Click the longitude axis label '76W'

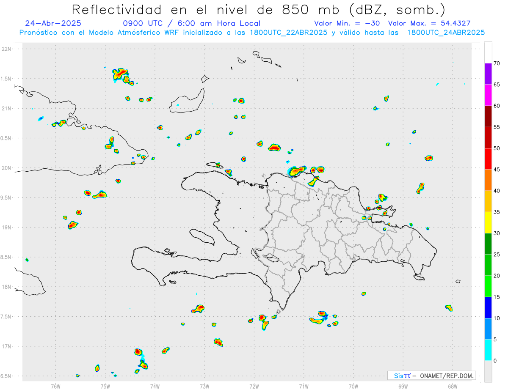(55, 386)
